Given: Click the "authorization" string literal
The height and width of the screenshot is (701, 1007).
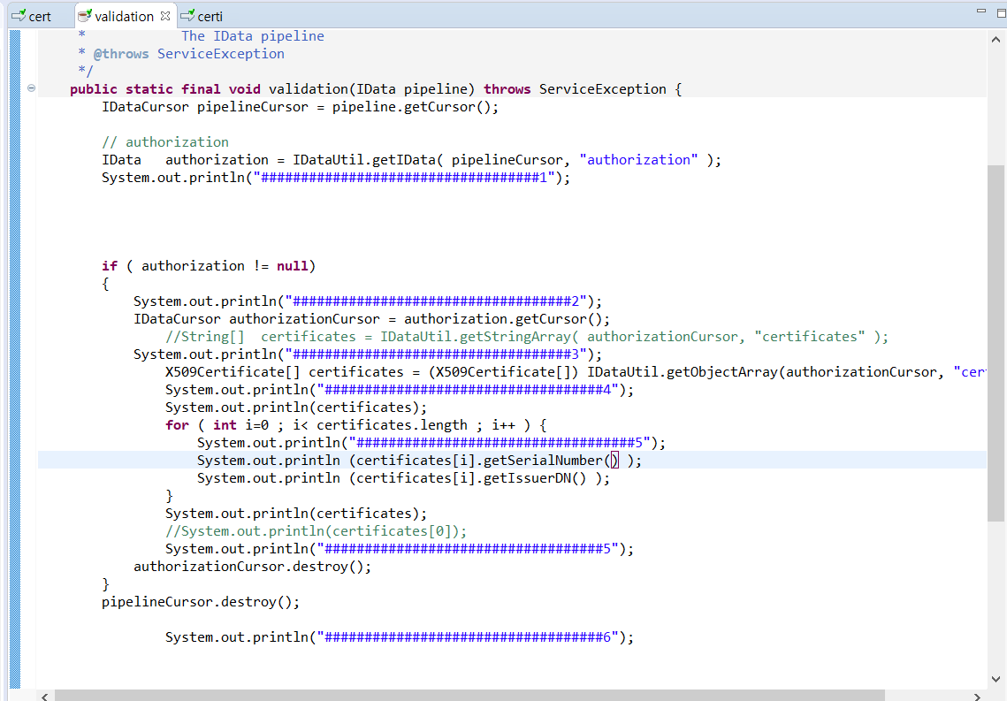Looking at the screenshot, I should [638, 160].
